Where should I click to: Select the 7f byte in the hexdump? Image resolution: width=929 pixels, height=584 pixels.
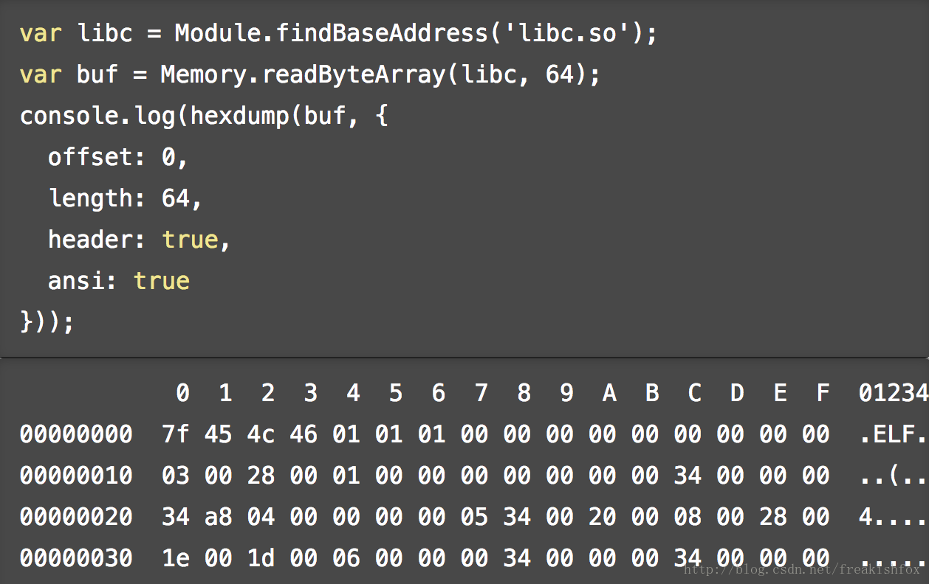[175, 434]
